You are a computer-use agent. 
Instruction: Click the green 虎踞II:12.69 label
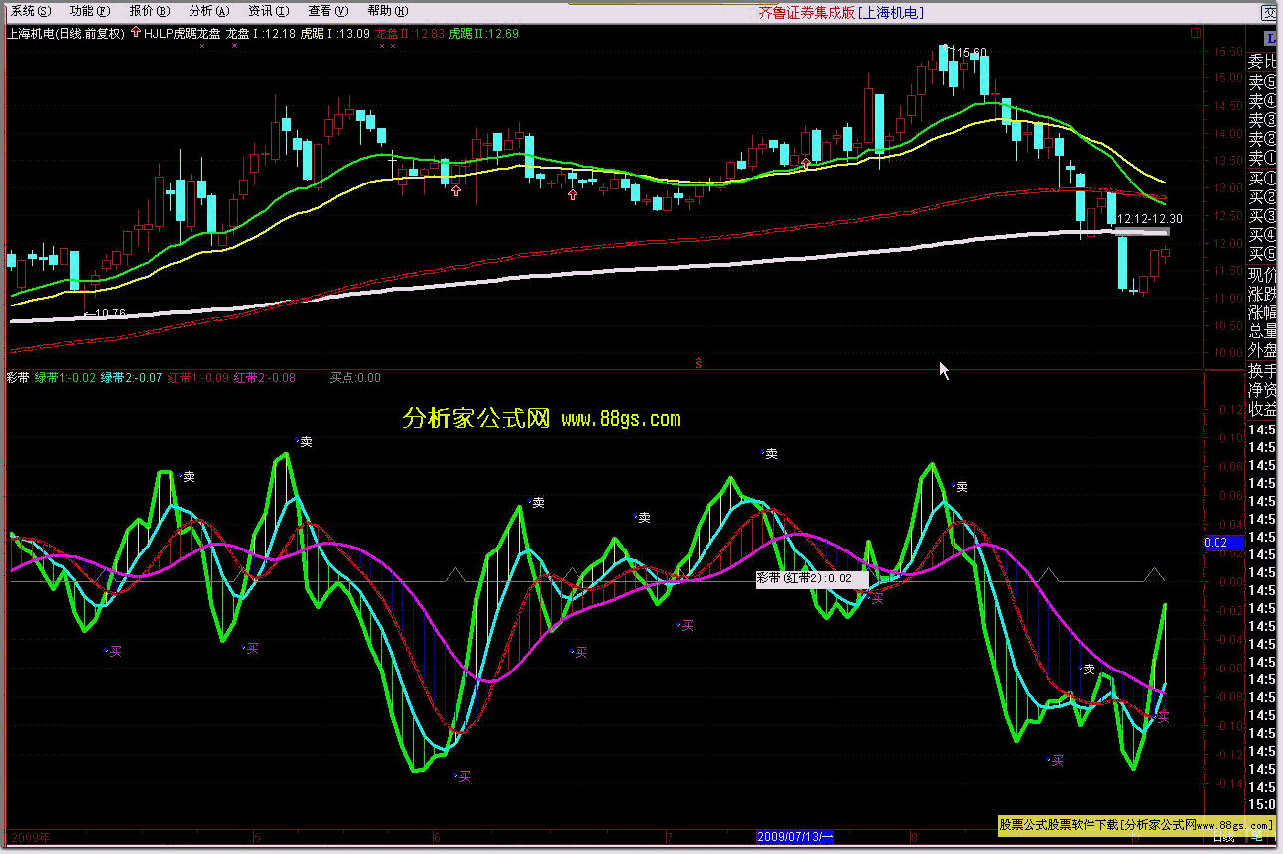[x=483, y=33]
